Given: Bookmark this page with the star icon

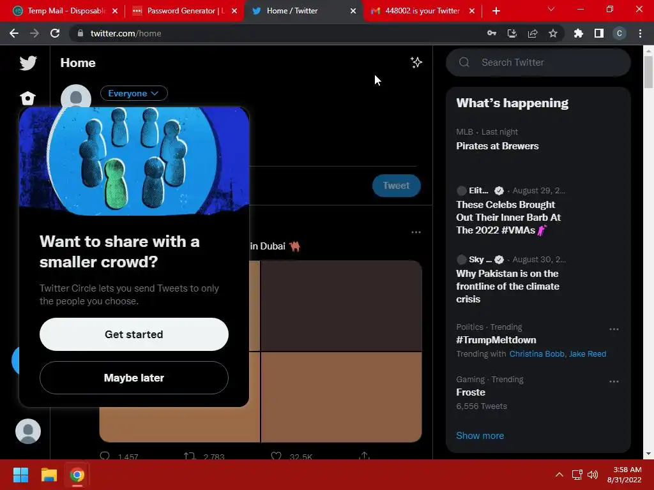Looking at the screenshot, I should pos(553,33).
